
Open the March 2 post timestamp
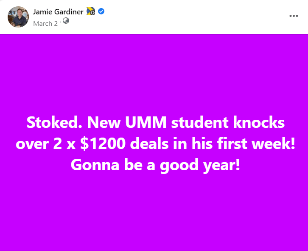click(x=45, y=24)
